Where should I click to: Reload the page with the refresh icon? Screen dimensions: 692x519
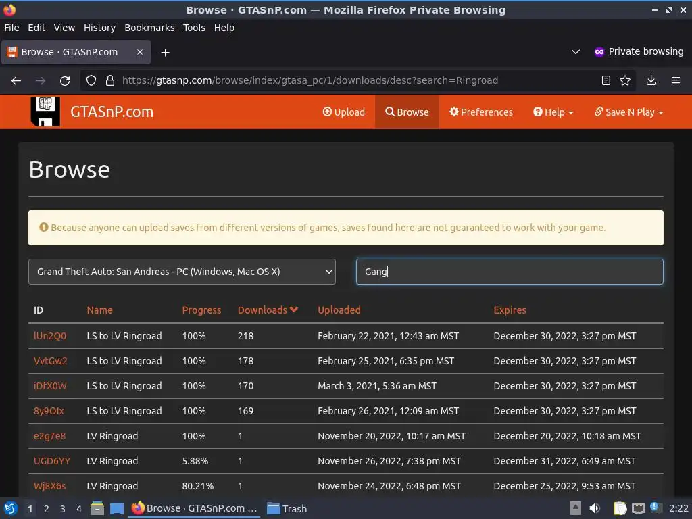coord(65,81)
